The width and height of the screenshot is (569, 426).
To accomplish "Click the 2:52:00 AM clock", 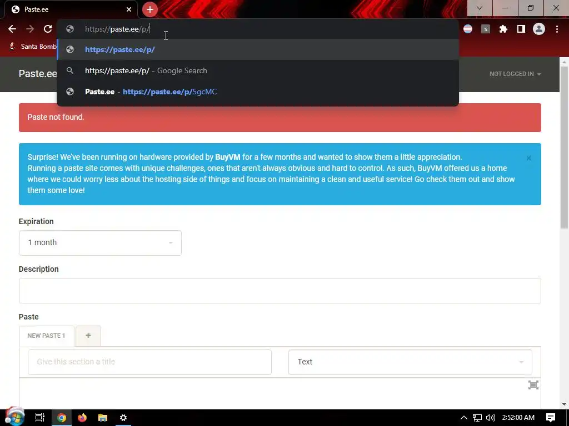I will click(518, 418).
